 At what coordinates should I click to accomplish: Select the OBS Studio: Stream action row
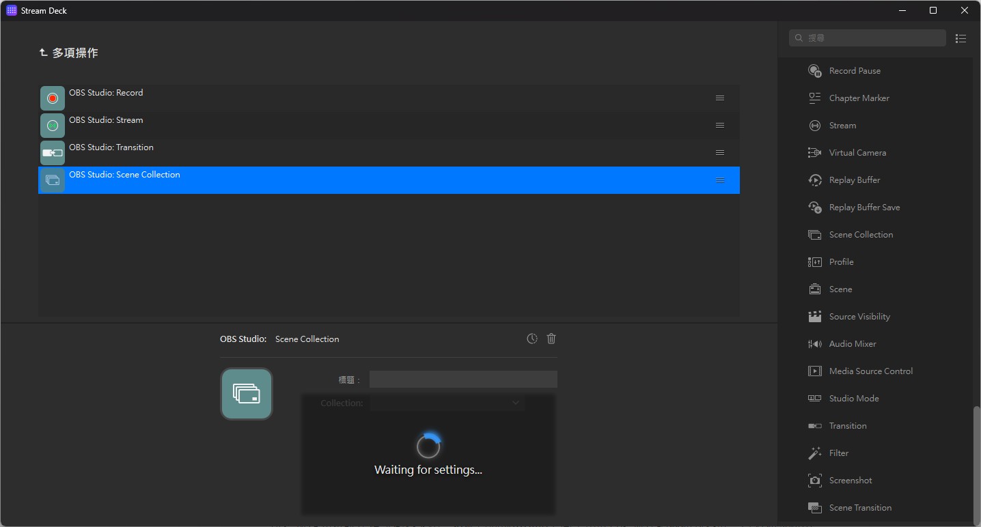point(389,126)
